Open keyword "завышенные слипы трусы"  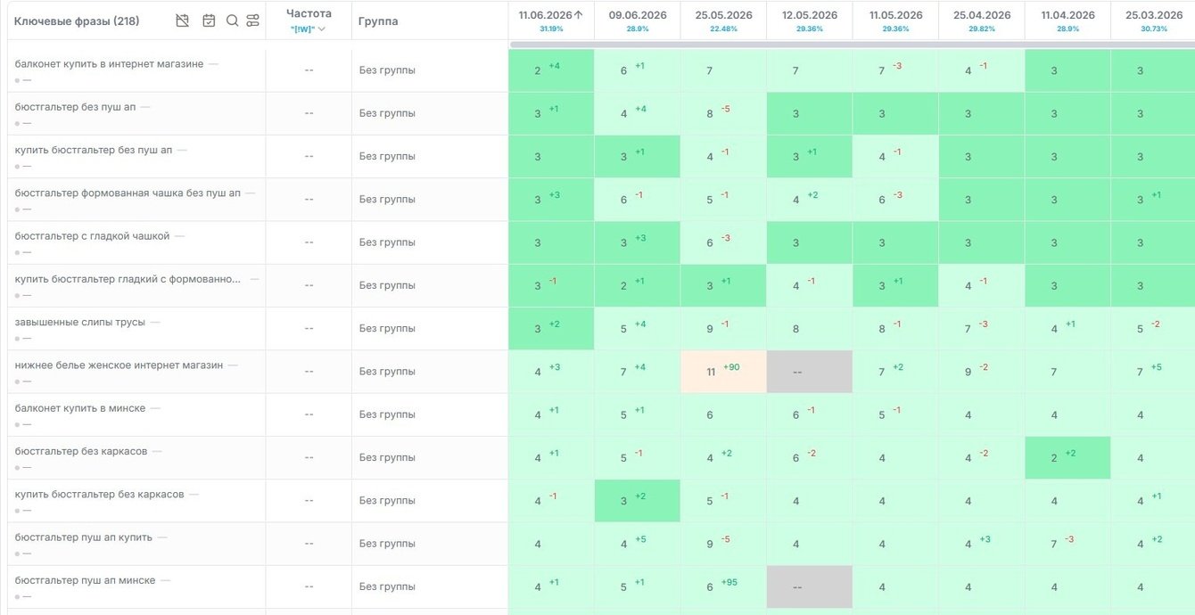pos(80,322)
